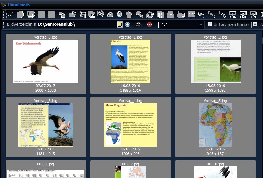
Task: Enable the Unterverzeichnisse checkbox
Action: coord(210,24)
